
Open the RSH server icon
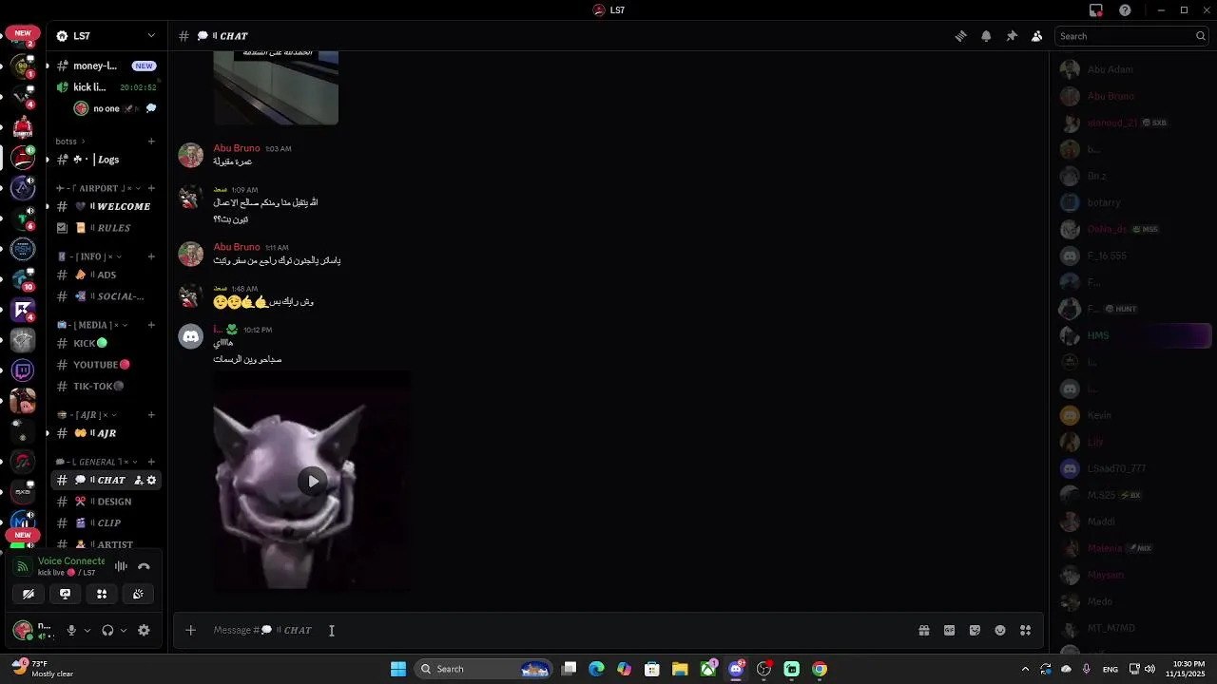(24, 249)
